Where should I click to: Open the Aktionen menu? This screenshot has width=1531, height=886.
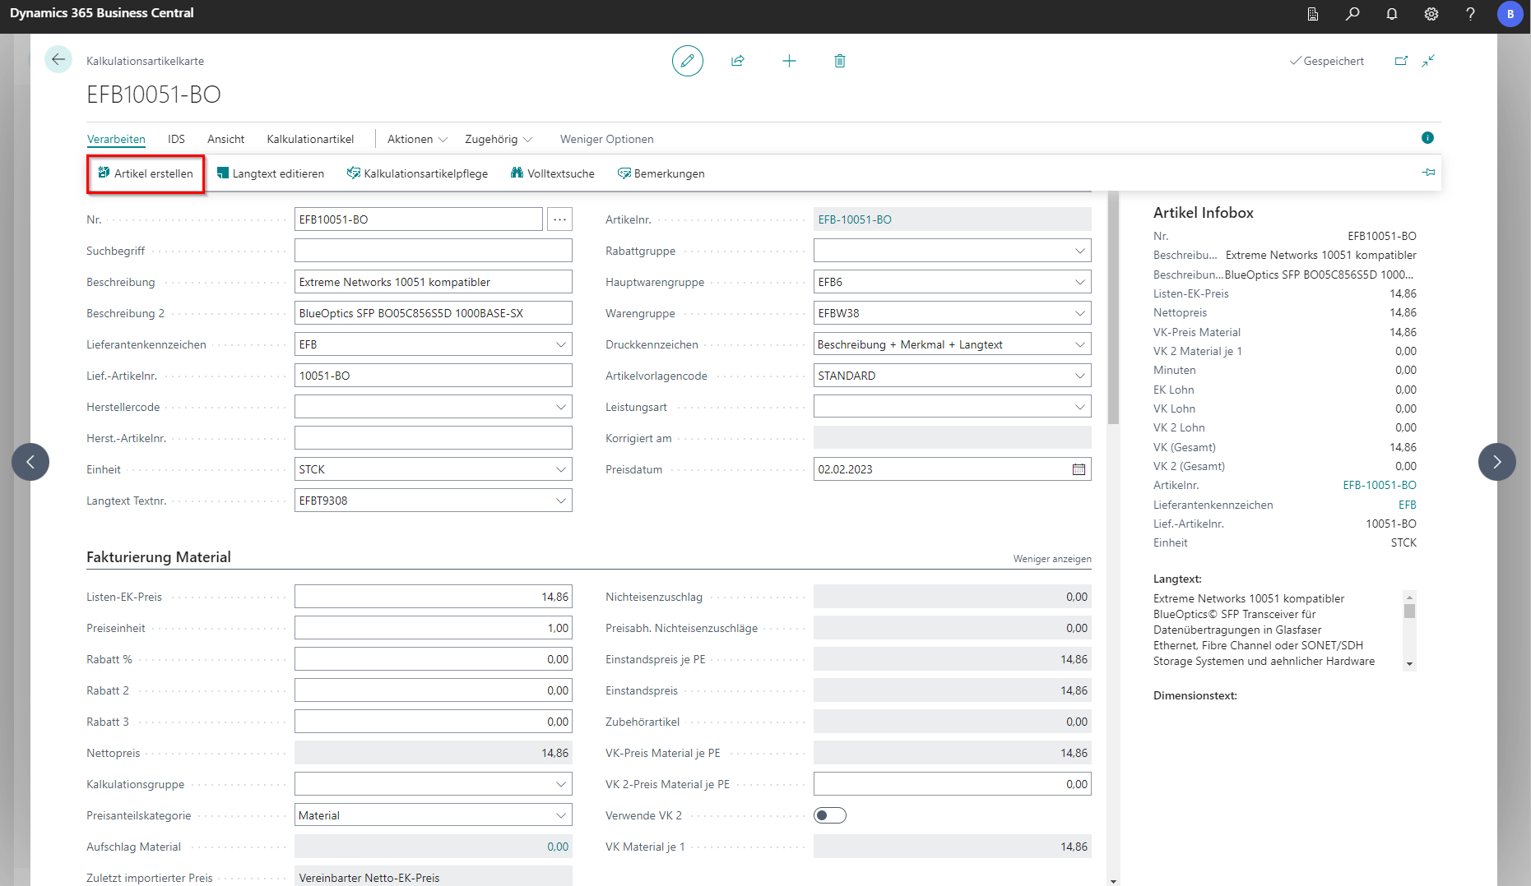click(x=417, y=139)
